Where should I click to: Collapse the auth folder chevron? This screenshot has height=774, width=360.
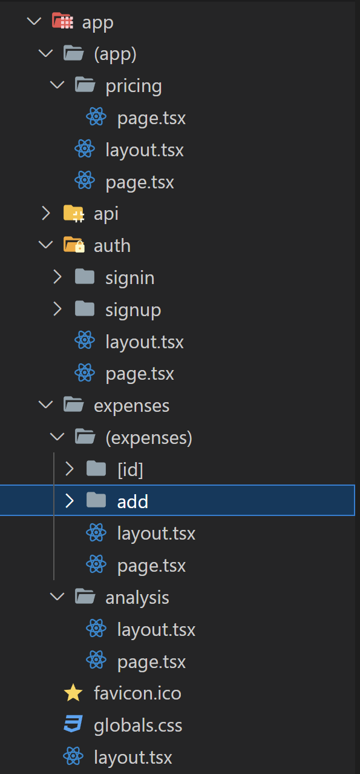tap(45, 245)
